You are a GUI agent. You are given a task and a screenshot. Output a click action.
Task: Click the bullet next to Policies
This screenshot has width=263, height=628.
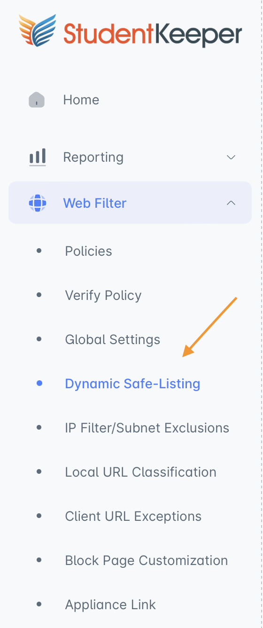[39, 251]
